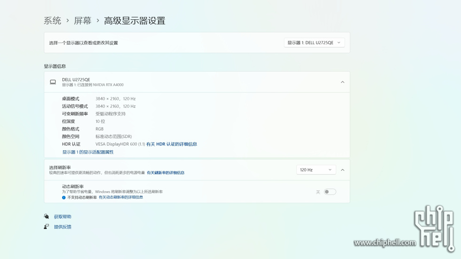Collapse the DELL U2725QE info card

(342, 82)
